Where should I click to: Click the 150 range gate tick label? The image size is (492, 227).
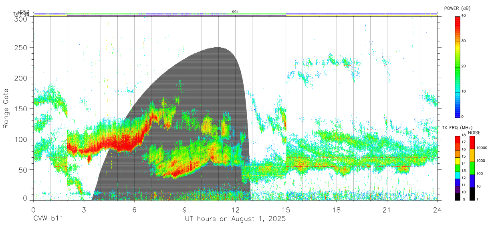pyautogui.click(x=21, y=108)
